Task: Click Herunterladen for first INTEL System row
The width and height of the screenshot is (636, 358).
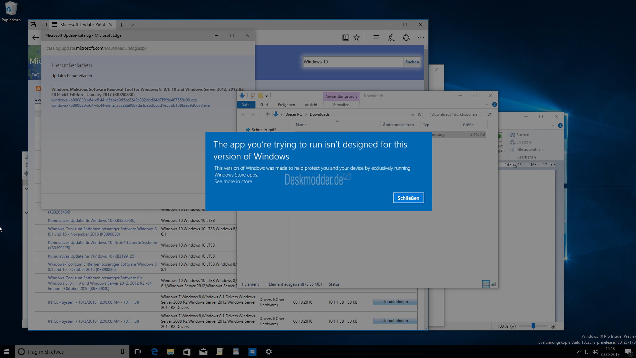Action: 395,302
